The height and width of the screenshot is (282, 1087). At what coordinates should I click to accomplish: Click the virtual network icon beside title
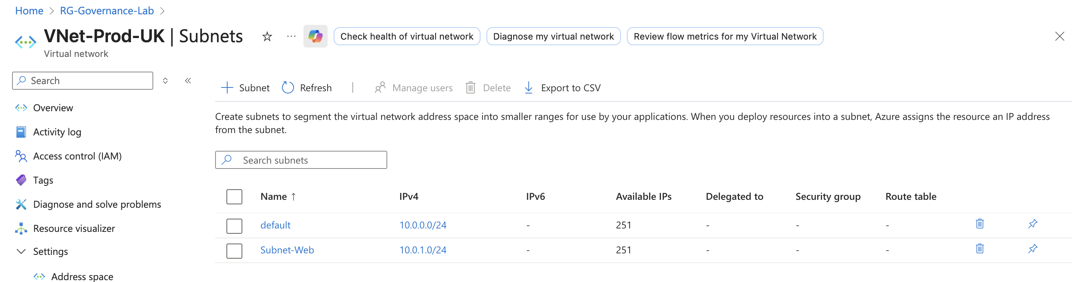(25, 42)
